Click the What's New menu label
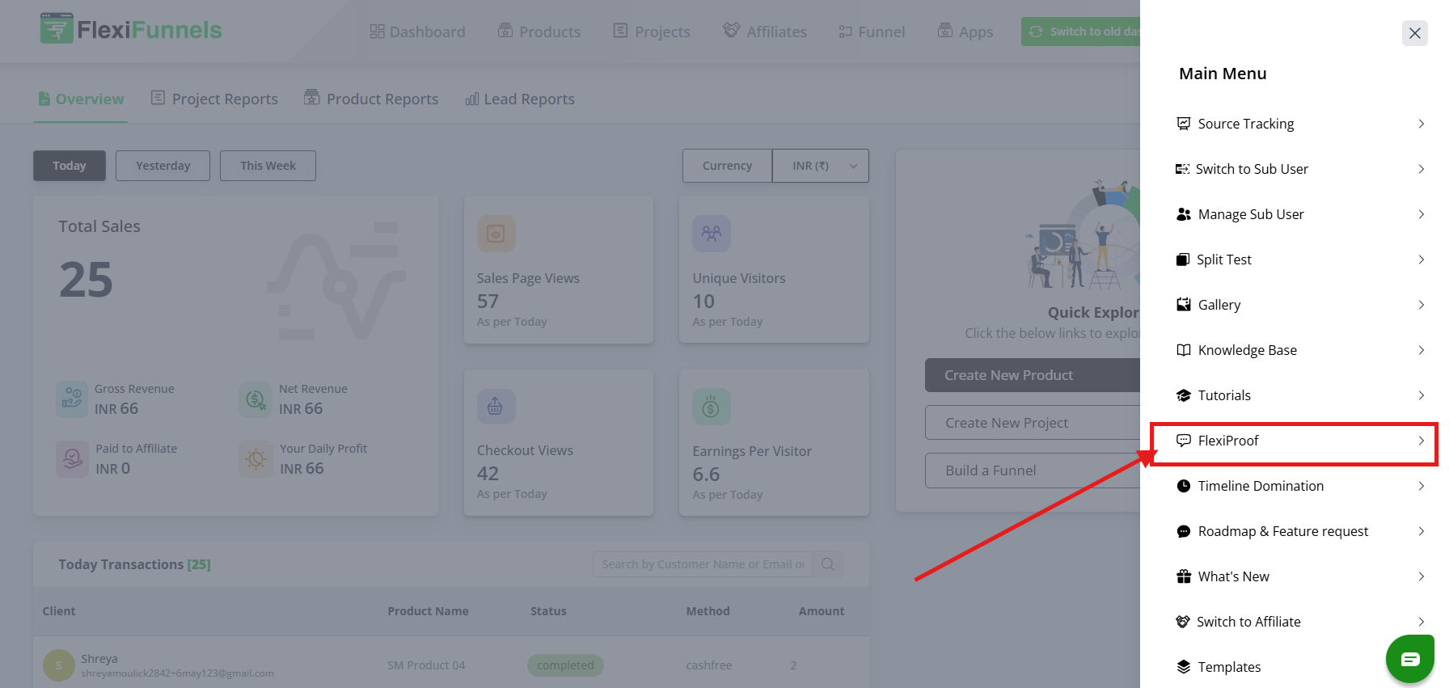Screen dimensions: 1449x688 click(x=1233, y=576)
